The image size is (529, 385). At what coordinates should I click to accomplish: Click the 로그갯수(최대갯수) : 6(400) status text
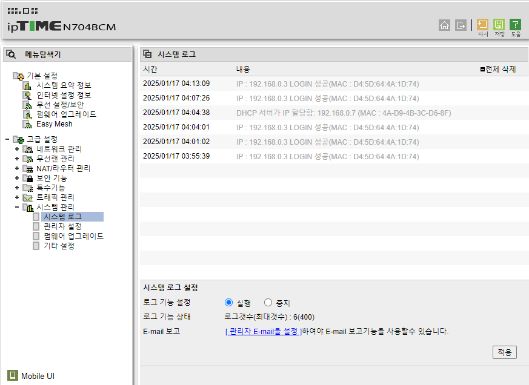(x=269, y=317)
